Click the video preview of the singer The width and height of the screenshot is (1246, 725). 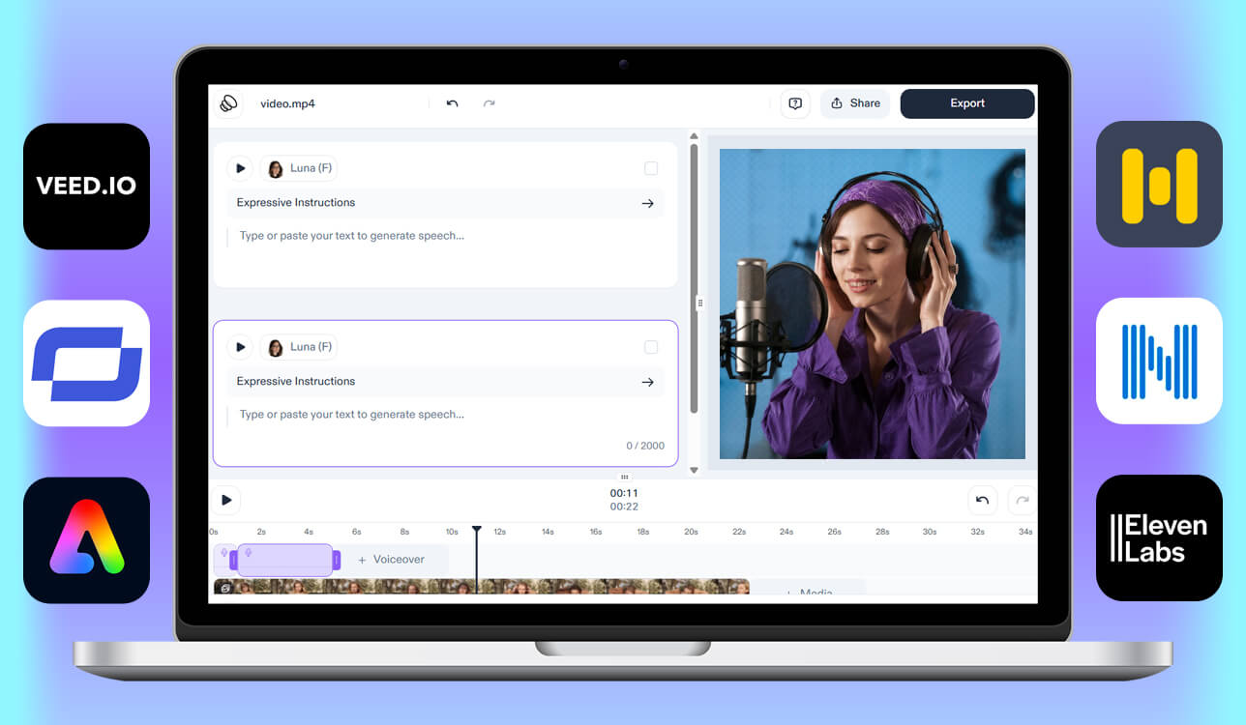coord(873,304)
